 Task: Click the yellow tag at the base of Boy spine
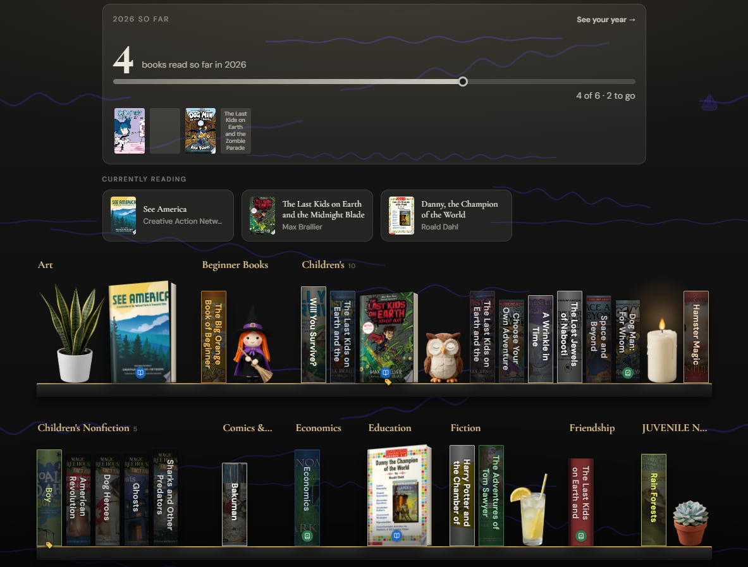tap(49, 545)
